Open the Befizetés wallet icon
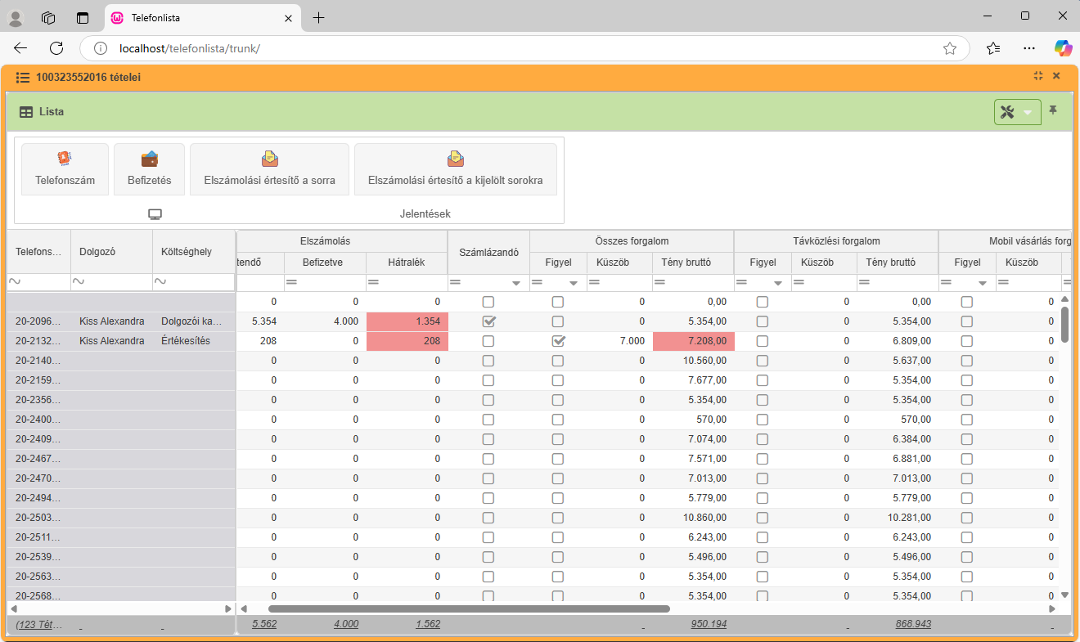 coord(149,159)
